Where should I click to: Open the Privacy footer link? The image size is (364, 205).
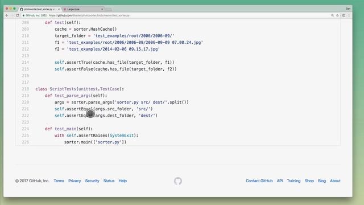(75, 181)
